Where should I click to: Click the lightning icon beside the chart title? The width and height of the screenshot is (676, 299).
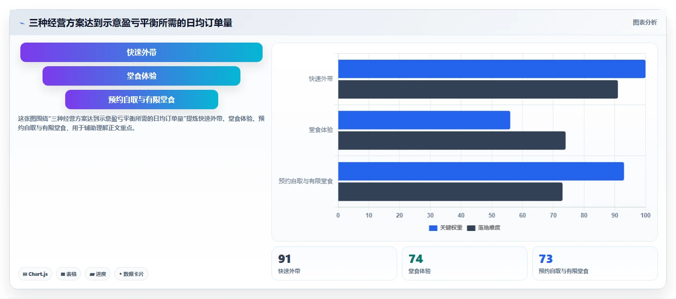[22, 23]
